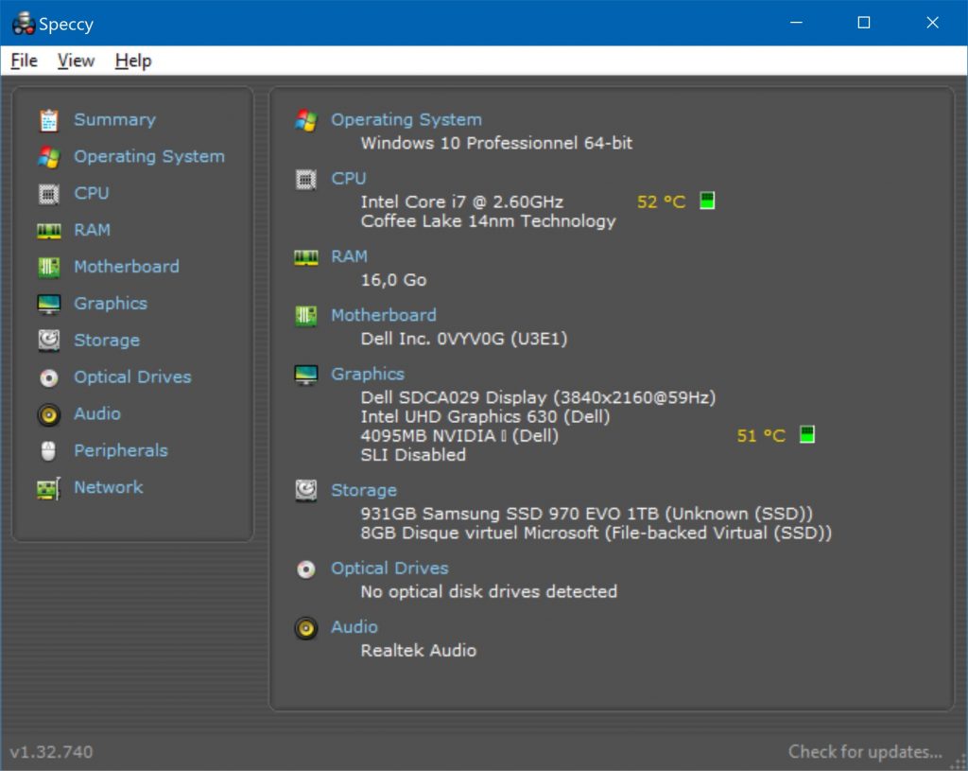This screenshot has height=771, width=968.
Task: Select Optical Drives in sidebar
Action: point(132,377)
